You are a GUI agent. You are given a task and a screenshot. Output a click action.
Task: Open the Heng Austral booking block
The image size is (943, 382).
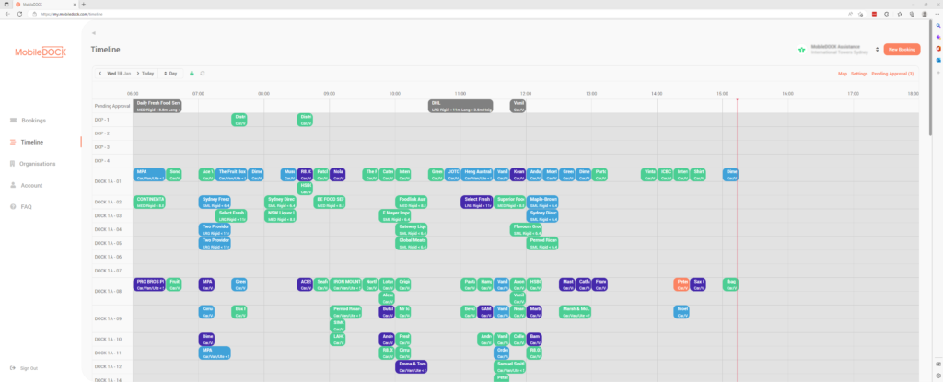click(x=477, y=175)
